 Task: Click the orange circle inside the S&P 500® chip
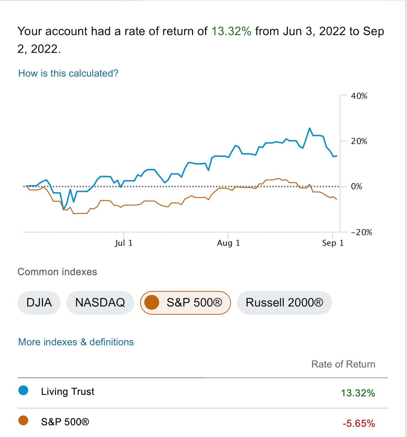(152, 303)
